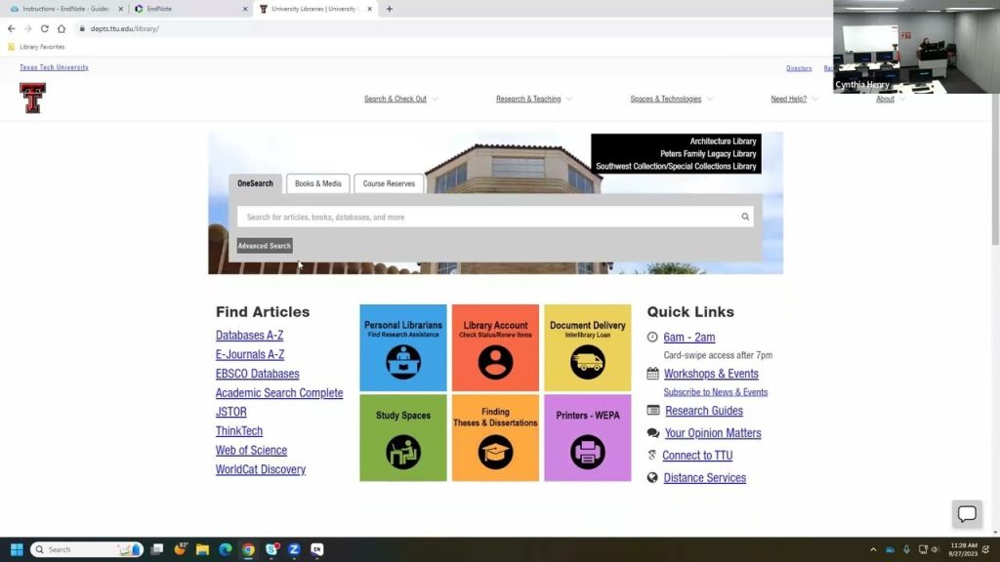This screenshot has width=1000, height=562.
Task: Open the chat bubble widget
Action: tap(967, 513)
